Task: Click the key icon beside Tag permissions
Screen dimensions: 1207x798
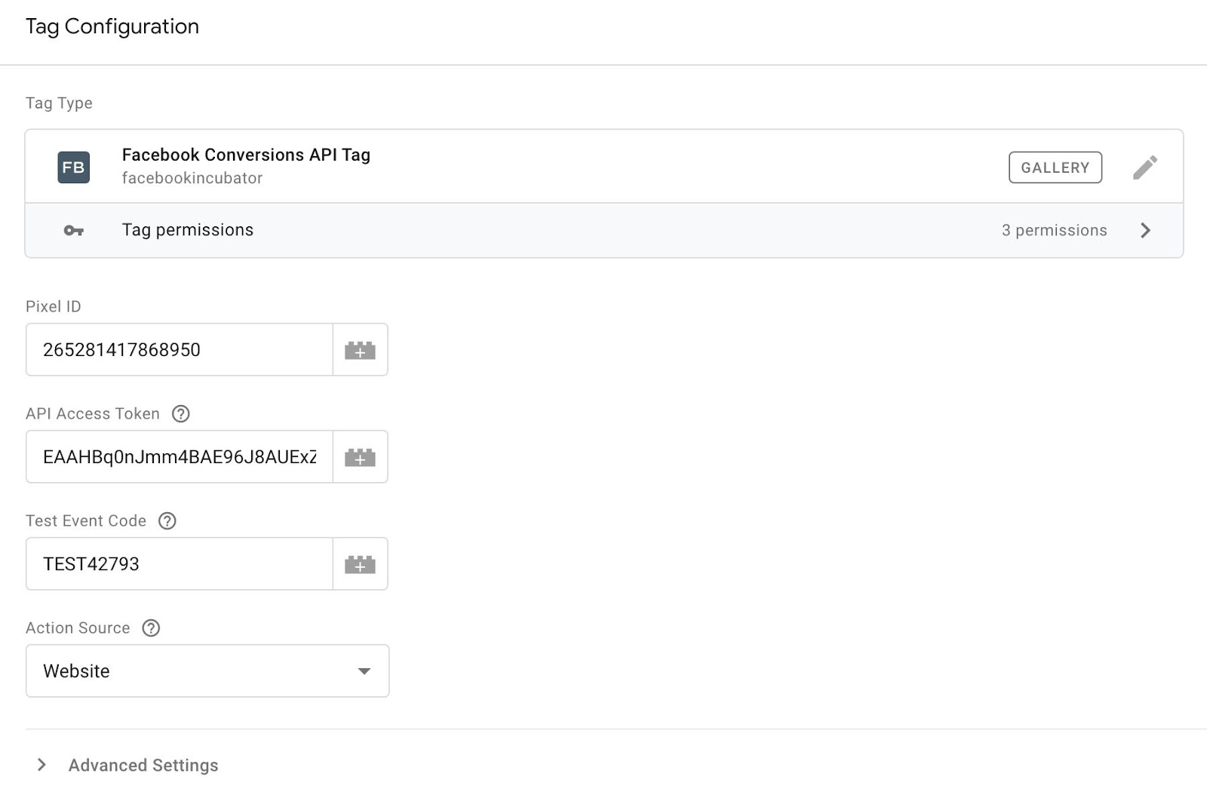Action: pyautogui.click(x=73, y=230)
